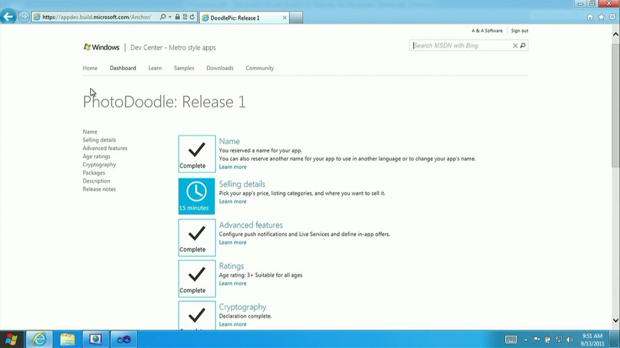Show hidden tray icons arrow

(x=526, y=340)
